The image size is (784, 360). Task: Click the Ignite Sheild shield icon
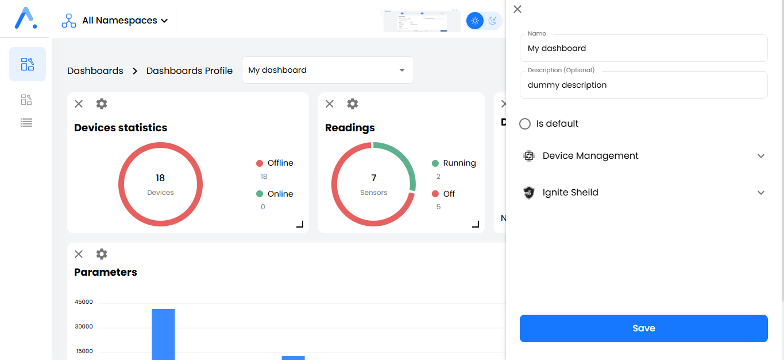[x=528, y=193]
